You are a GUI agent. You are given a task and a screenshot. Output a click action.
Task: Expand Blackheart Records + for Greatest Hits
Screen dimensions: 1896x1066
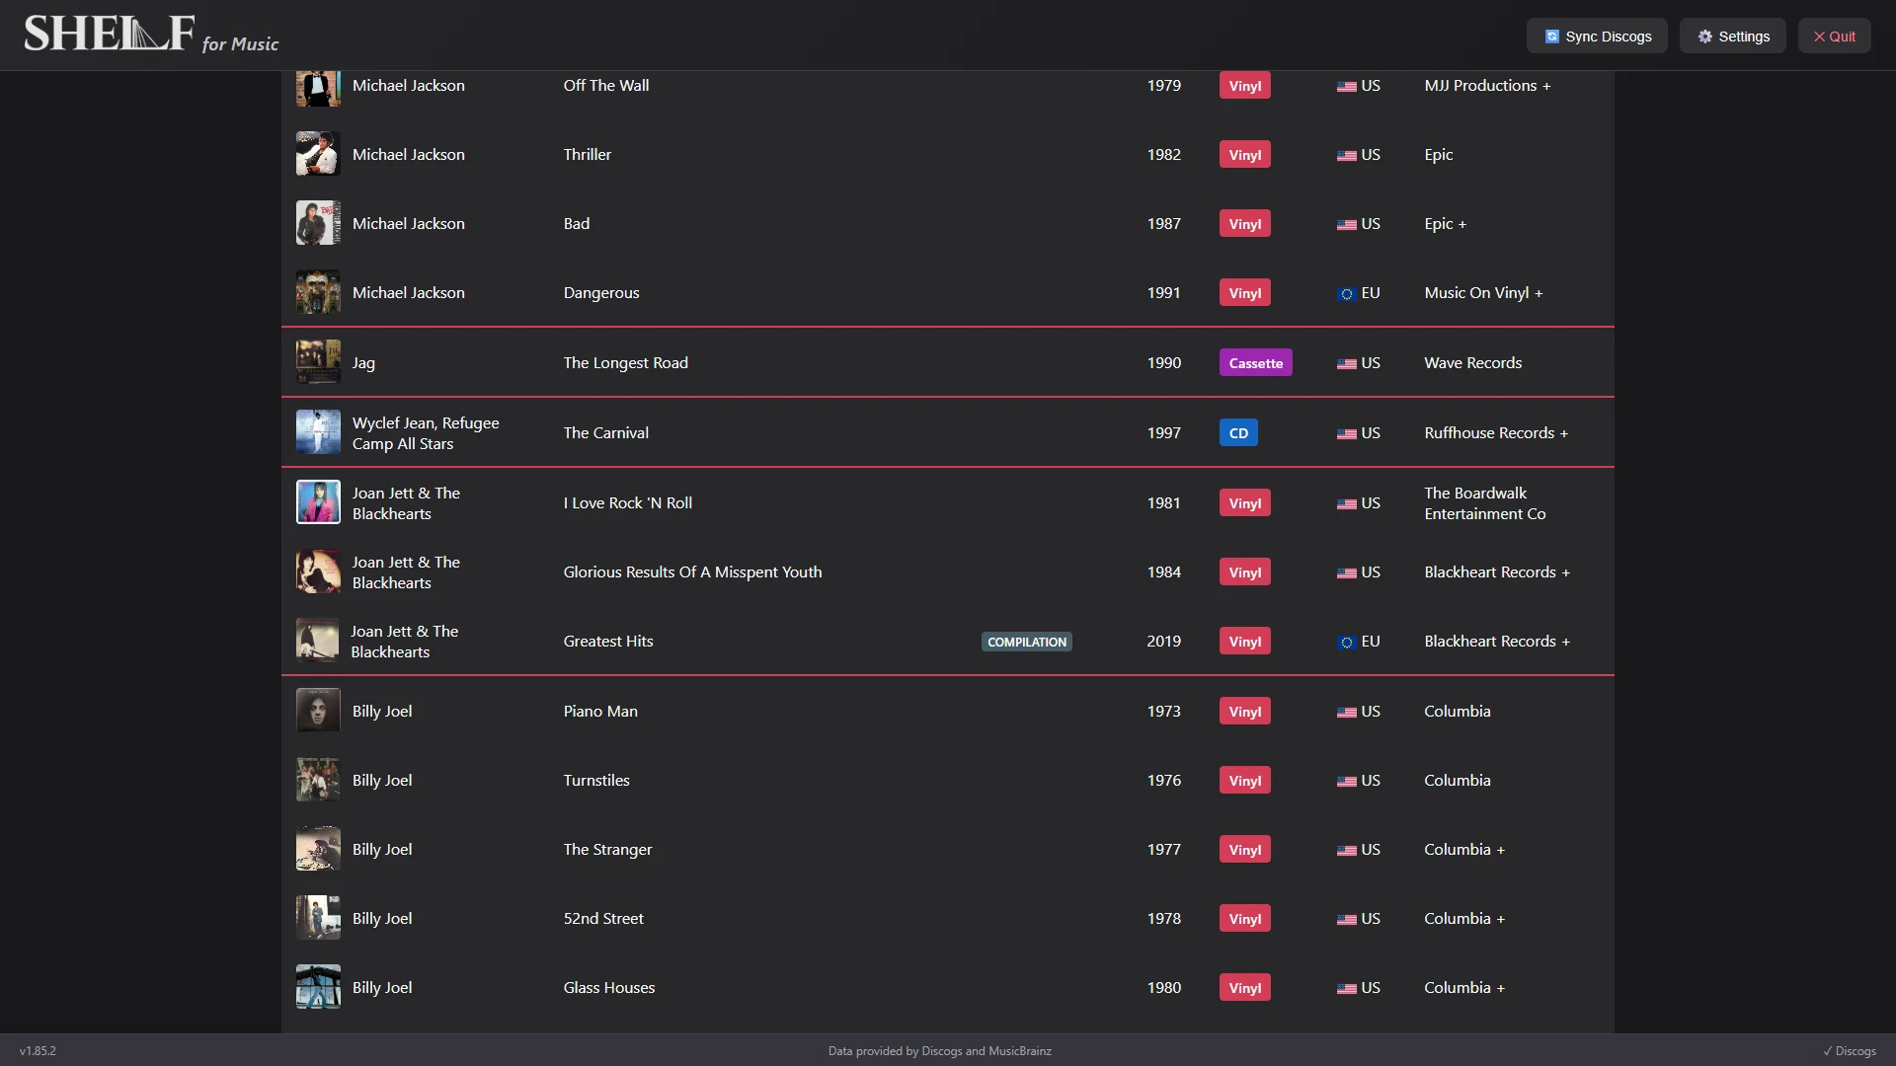click(1497, 642)
